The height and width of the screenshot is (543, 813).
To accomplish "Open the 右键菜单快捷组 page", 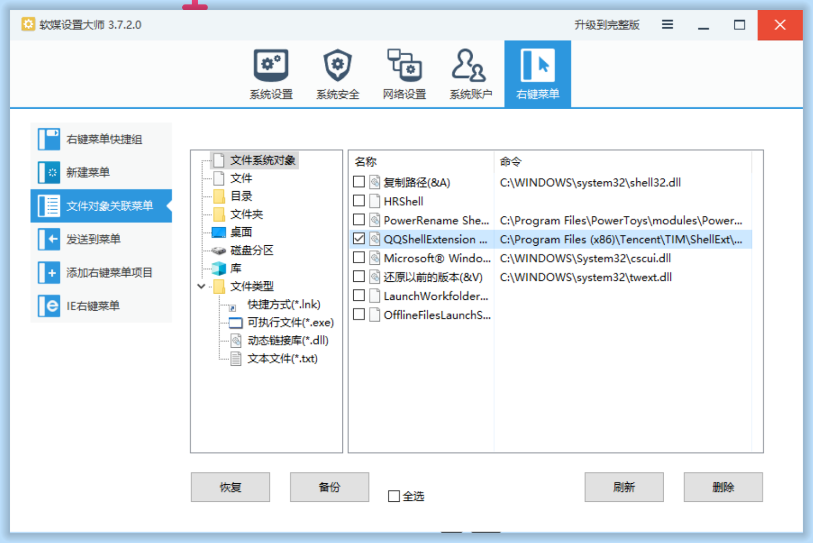I will [101, 139].
